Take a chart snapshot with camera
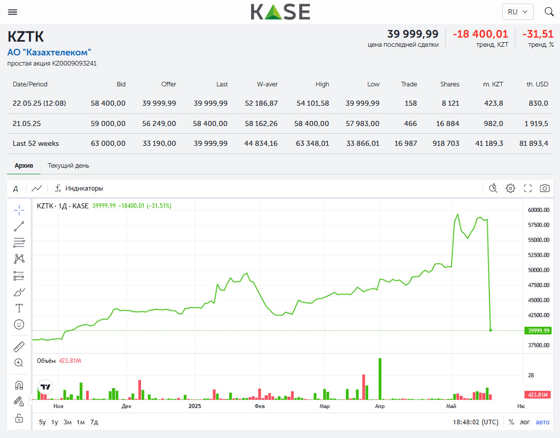 [x=545, y=188]
